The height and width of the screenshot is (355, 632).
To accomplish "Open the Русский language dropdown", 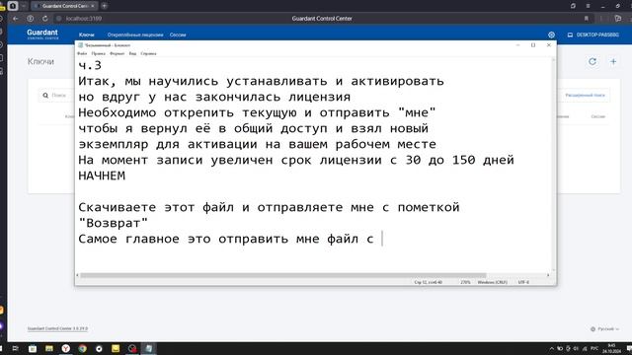I will click(x=604, y=328).
